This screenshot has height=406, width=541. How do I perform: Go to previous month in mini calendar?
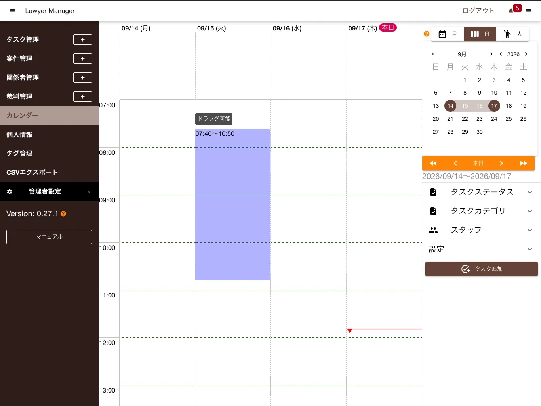click(433, 54)
